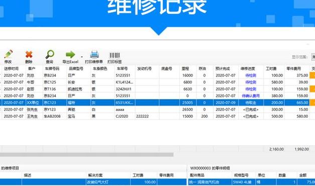Select repair item 改装疝气大灯

point(97,182)
